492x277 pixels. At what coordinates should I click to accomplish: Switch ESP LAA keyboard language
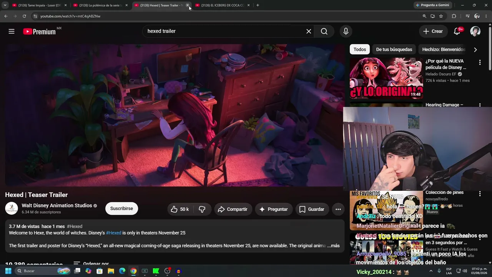pos(449,271)
